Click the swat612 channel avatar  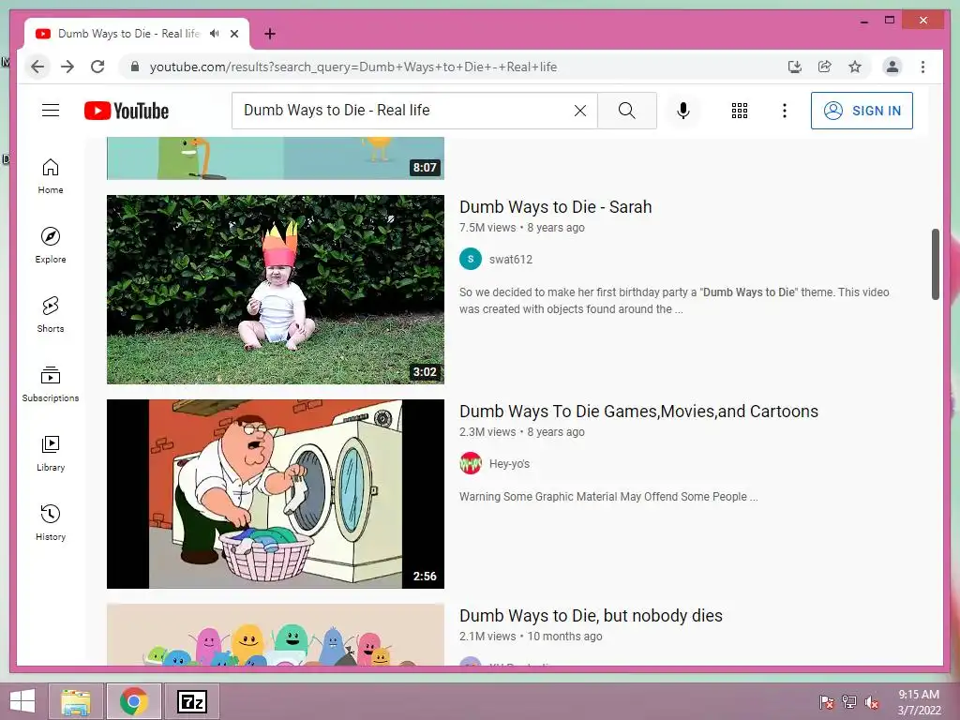coord(471,259)
